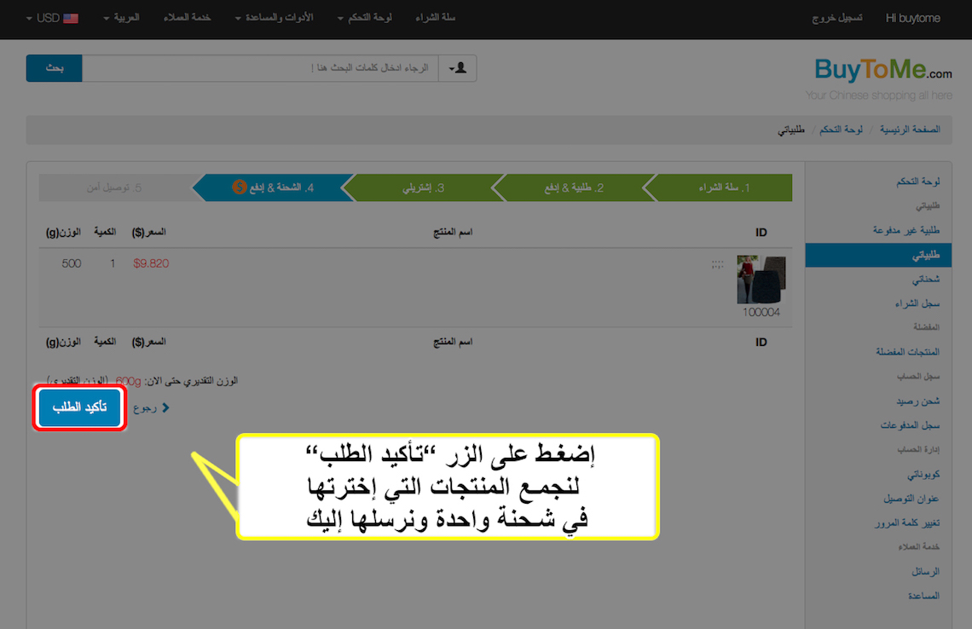Click the orange coin icon on step 4
The image size is (972, 629).
240,188
